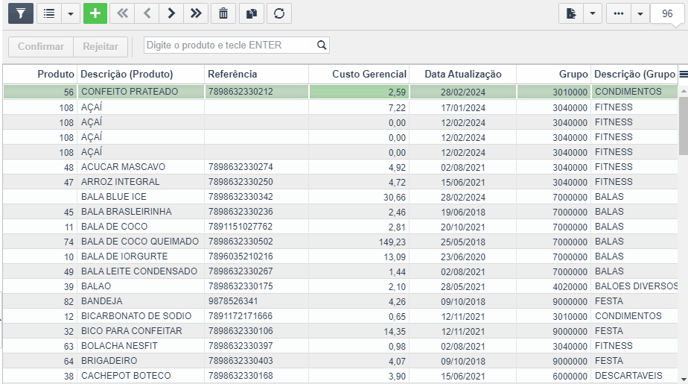This screenshot has height=384, width=688.
Task: Select the ACUCAR MASCAVO row
Action: pyautogui.click(x=340, y=167)
